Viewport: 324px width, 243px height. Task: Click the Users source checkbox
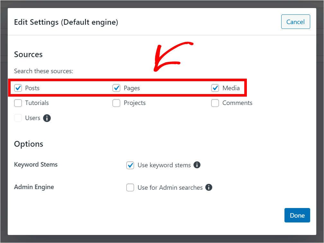(x=18, y=118)
